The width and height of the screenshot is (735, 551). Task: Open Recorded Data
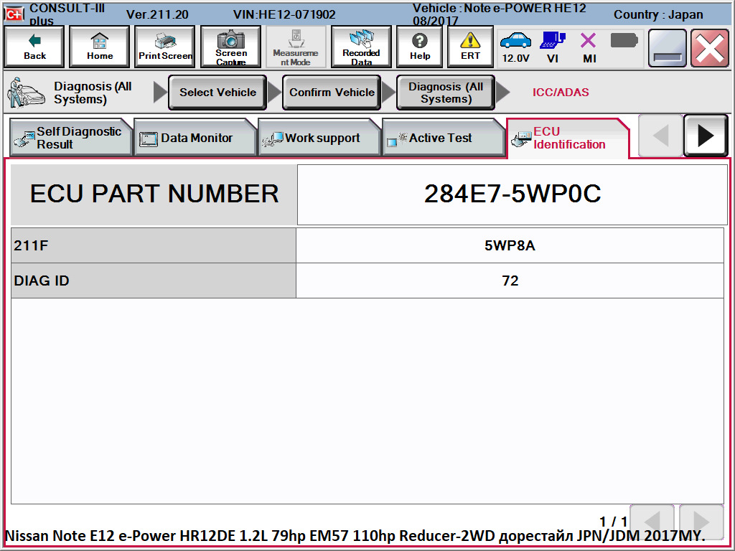(x=361, y=47)
